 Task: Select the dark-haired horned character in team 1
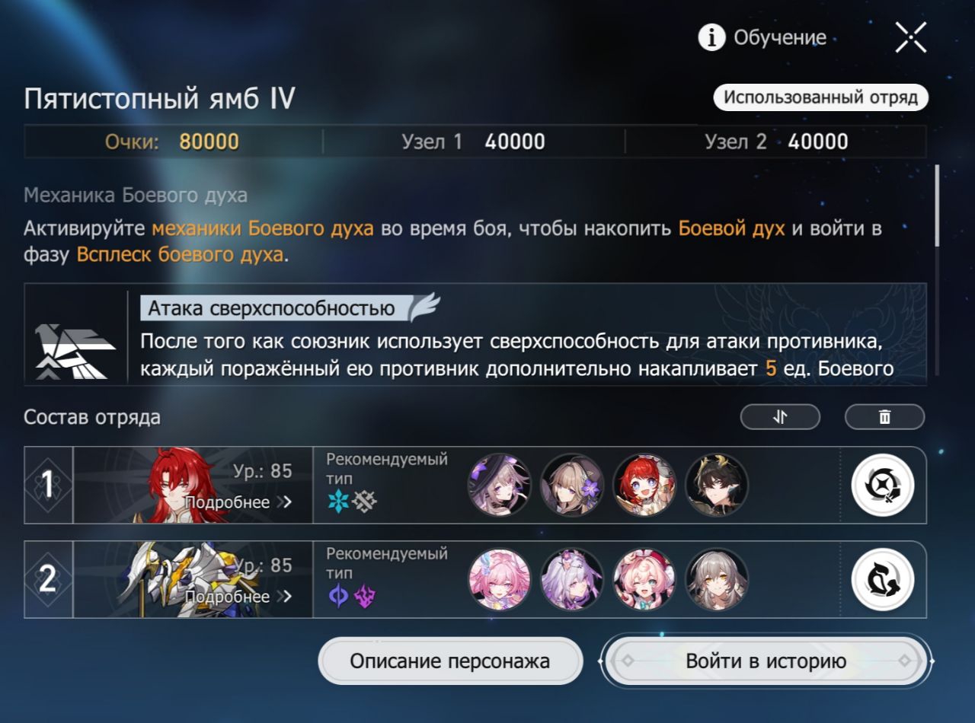point(717,485)
